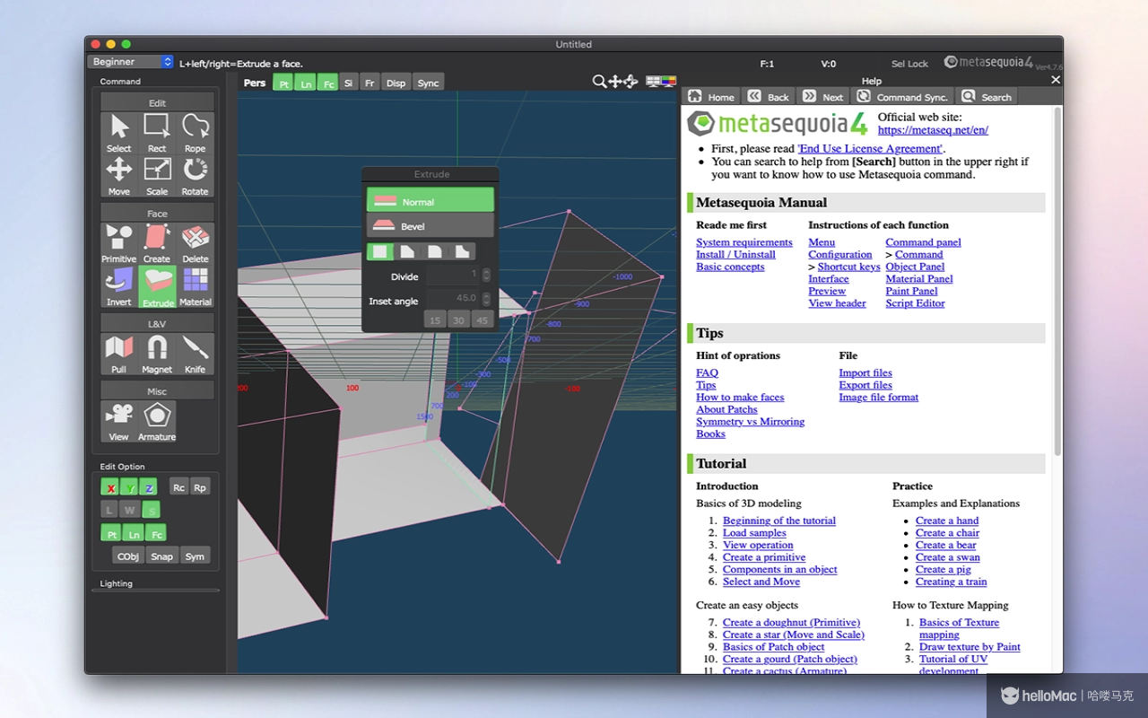Viewport: 1148px width, 718px height.
Task: Collapse the Misc command section
Action: pos(157,391)
